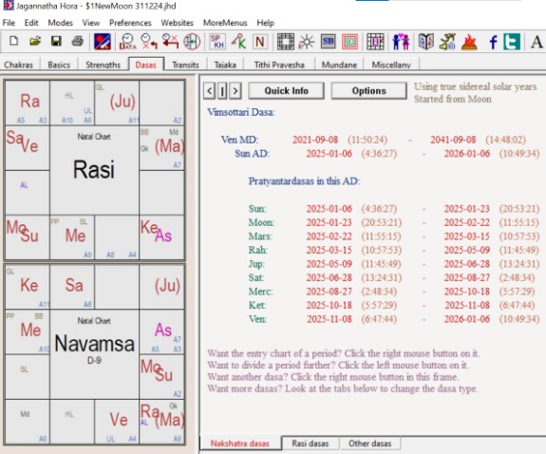The image size is (546, 454).
Task: Click the '|' middle dasa navigation button
Action: (x=222, y=91)
